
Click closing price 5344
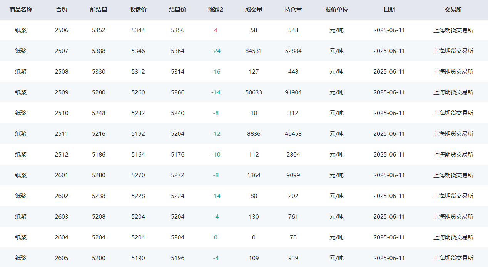coord(138,30)
